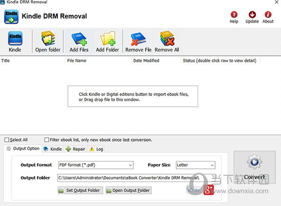Click the Set Output Folder button

(80, 190)
